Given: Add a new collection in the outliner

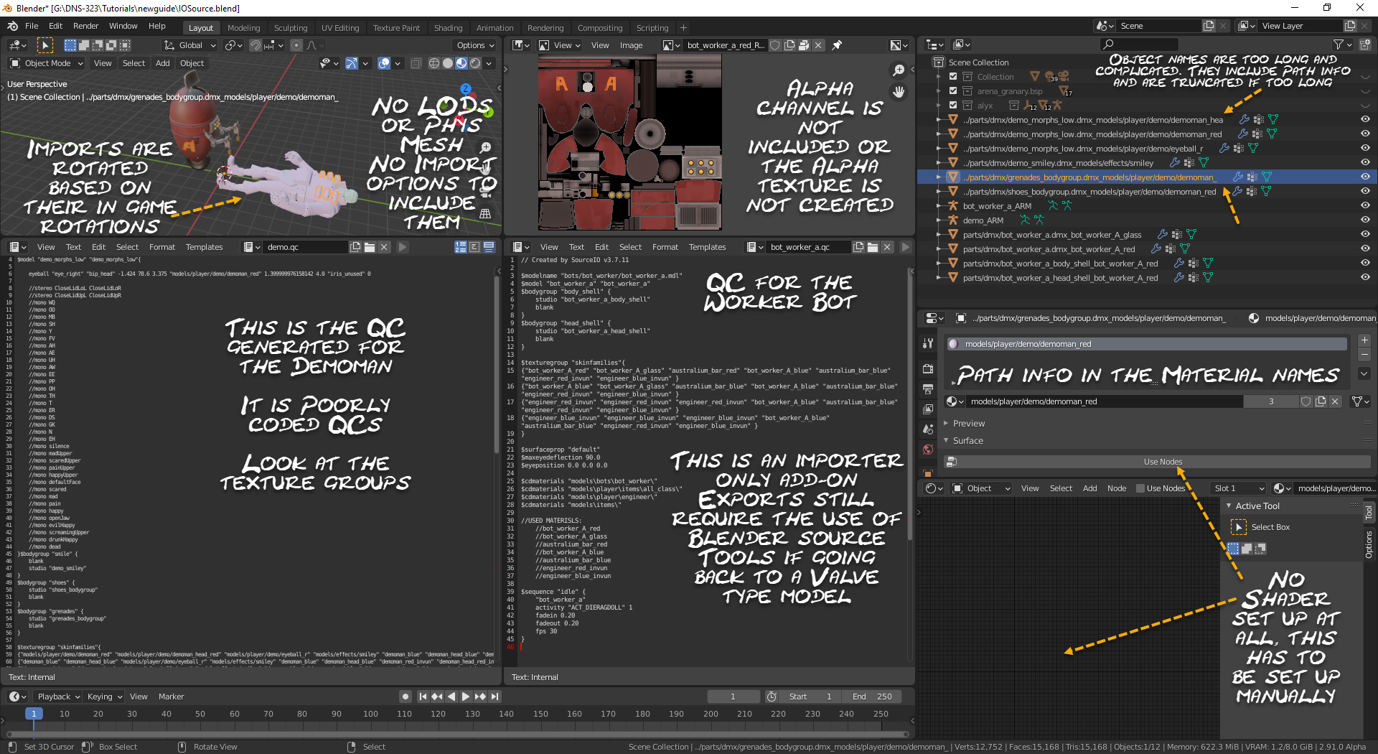Looking at the screenshot, I should pyautogui.click(x=1364, y=45).
